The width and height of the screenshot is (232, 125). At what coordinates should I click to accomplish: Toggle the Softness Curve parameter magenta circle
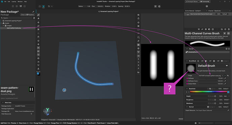coord(187,81)
